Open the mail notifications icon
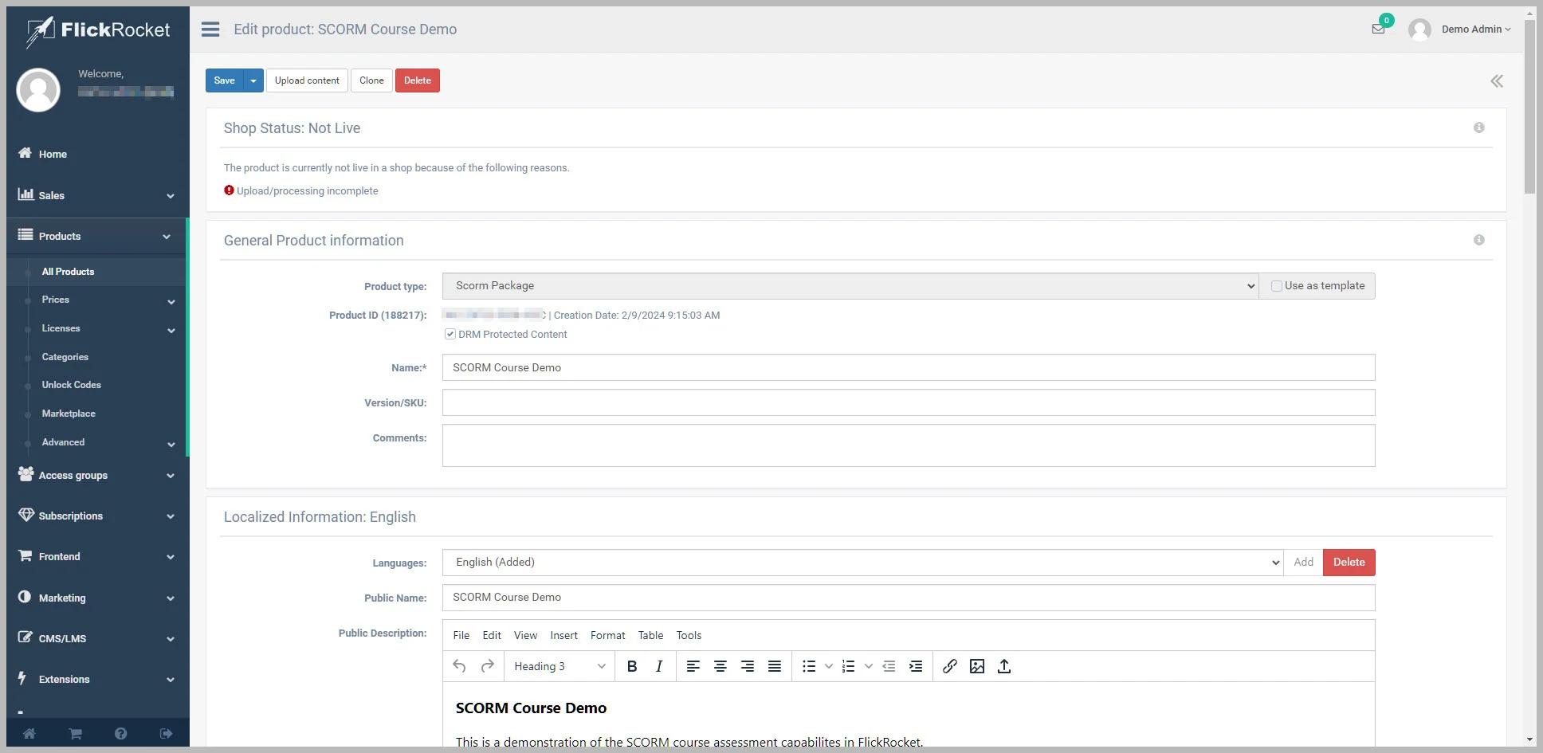The width and height of the screenshot is (1543, 753). (1378, 29)
